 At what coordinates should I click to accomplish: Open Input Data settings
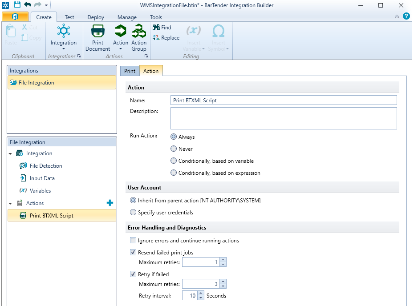click(42, 178)
